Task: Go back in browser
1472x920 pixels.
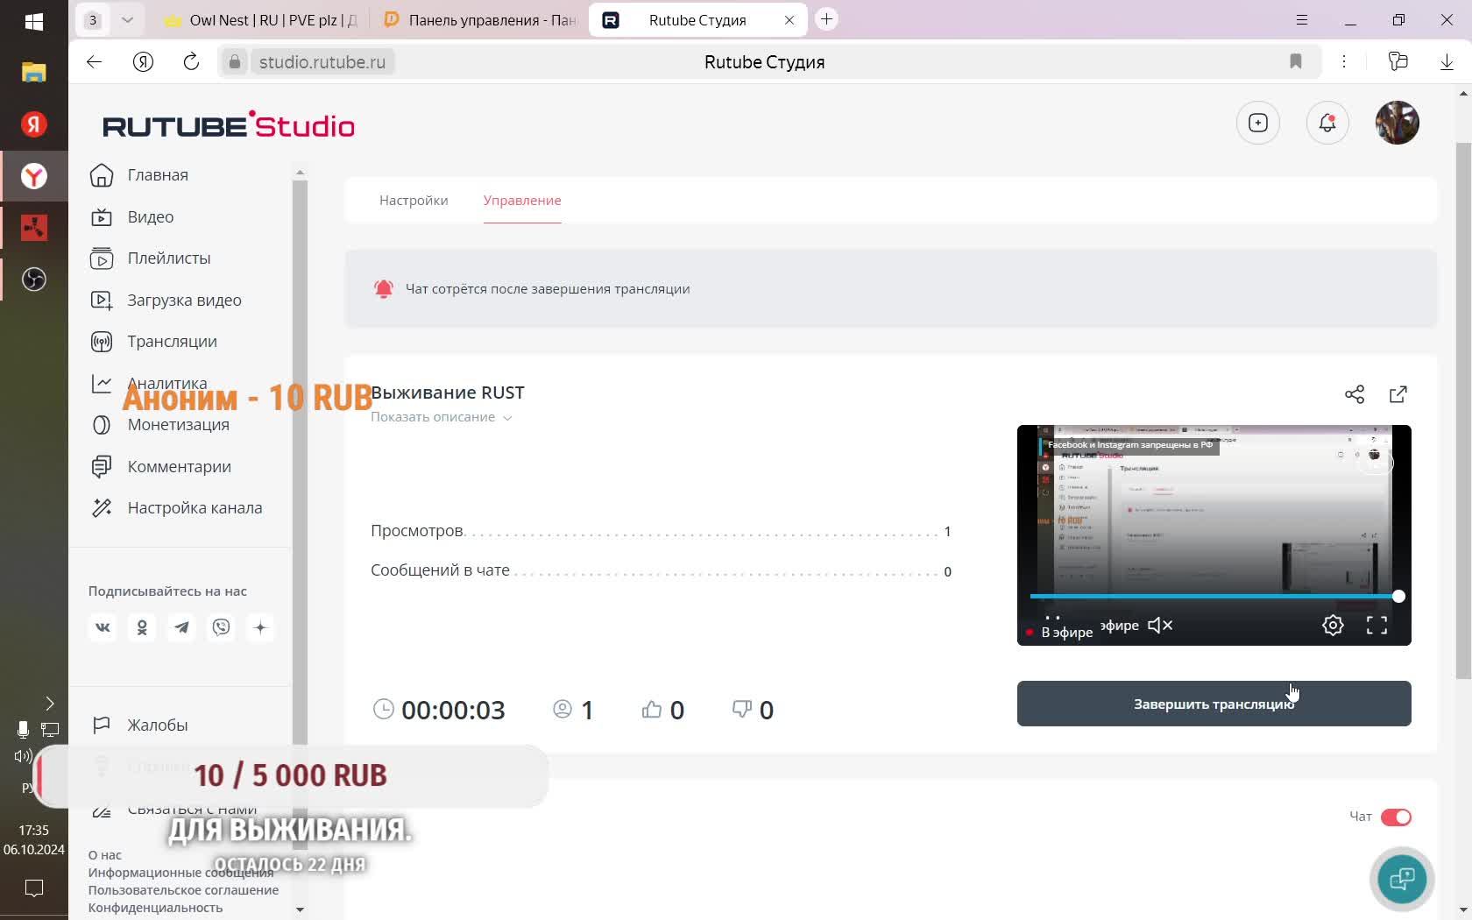Action: 94,61
